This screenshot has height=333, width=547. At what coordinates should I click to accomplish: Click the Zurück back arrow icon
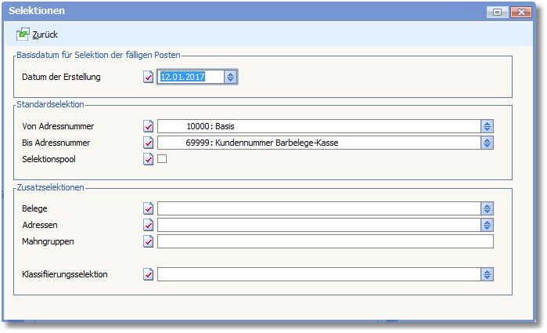[23, 34]
